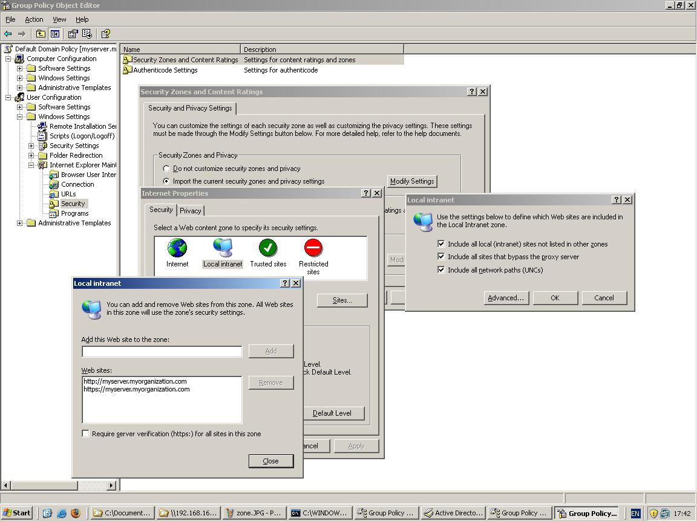Select the Restricted sites zone icon

tap(313, 248)
